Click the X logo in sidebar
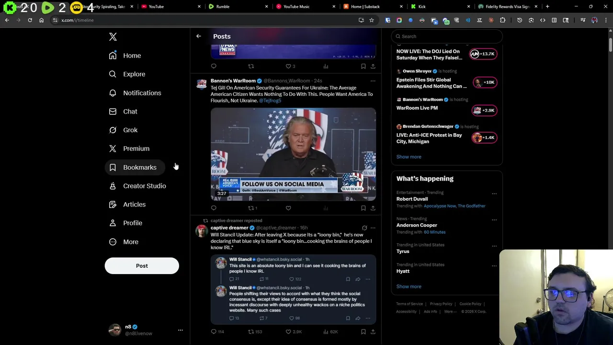613x345 pixels. [x=113, y=37]
